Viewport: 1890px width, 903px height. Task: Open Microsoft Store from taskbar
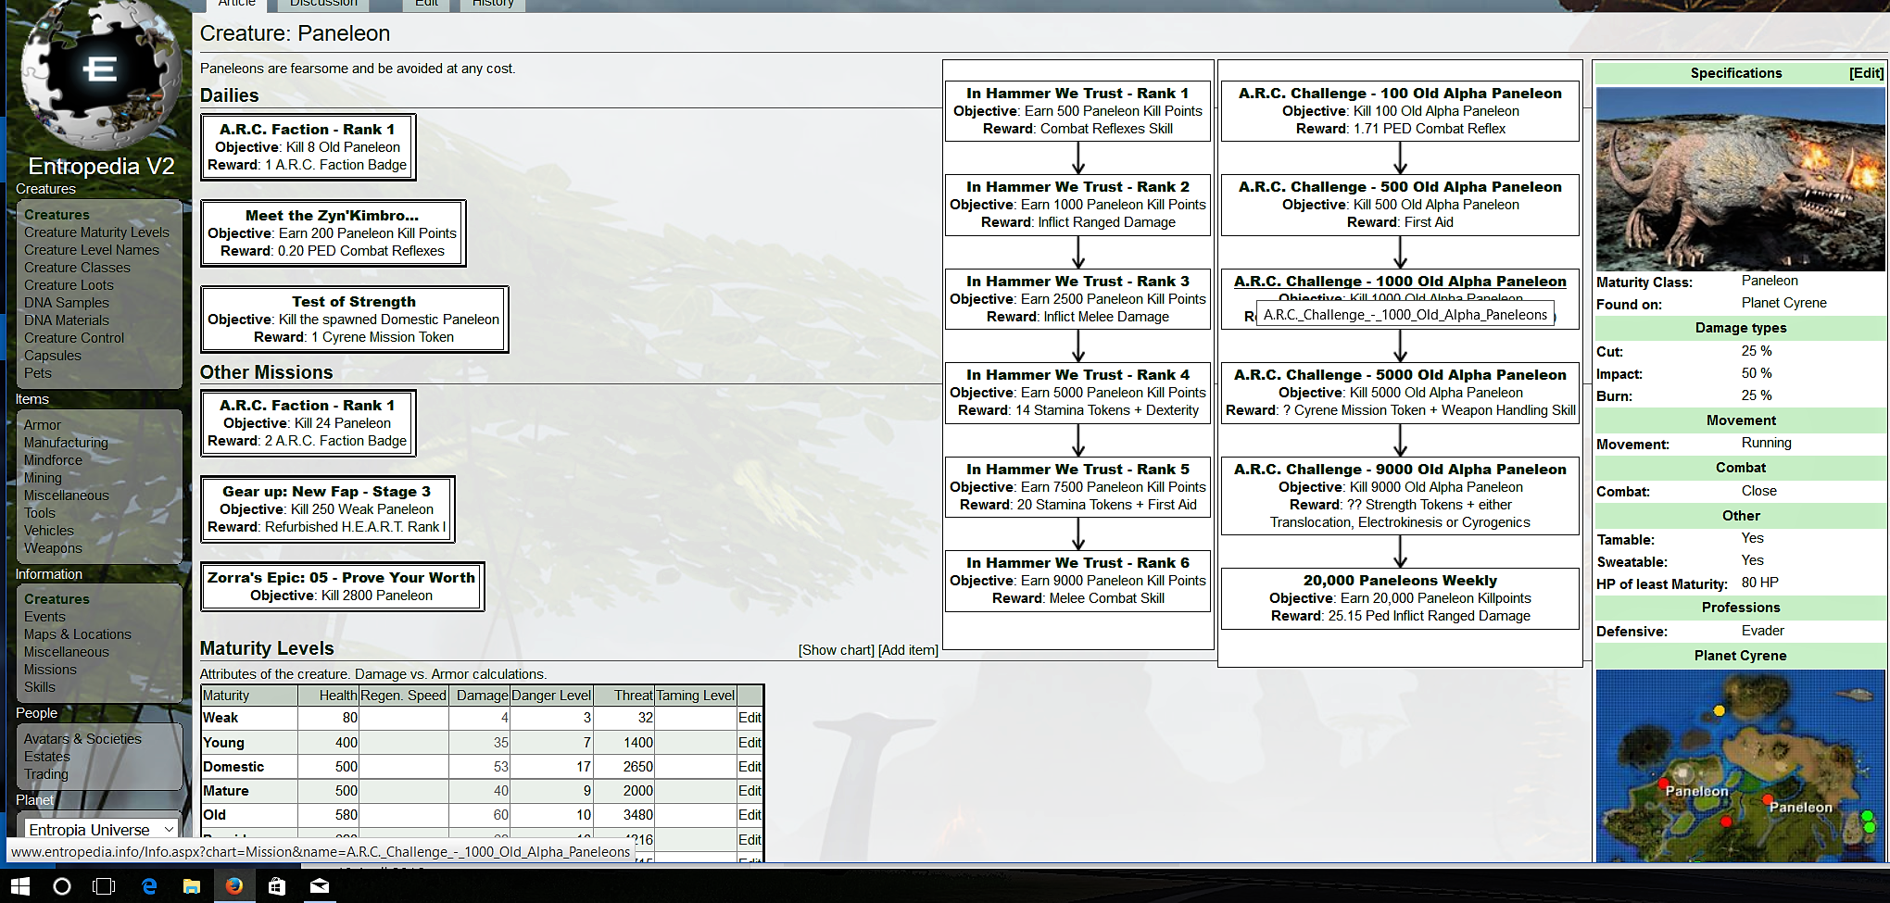[276, 886]
